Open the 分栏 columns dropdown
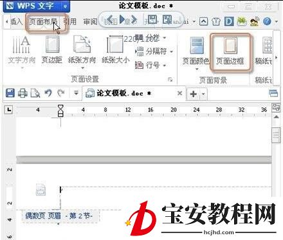Screen dimensions: 283x240 pos(151,38)
